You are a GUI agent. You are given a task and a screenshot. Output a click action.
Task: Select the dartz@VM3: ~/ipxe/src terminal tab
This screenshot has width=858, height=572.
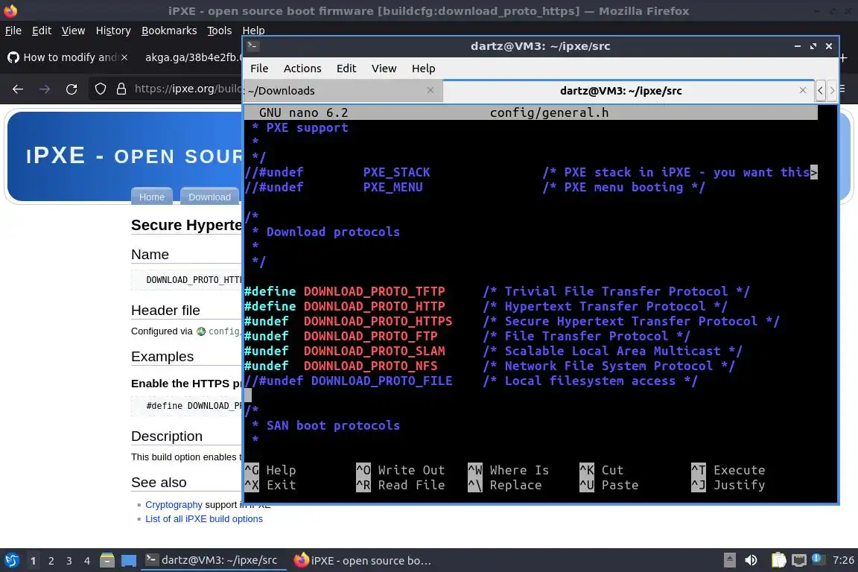(x=620, y=91)
